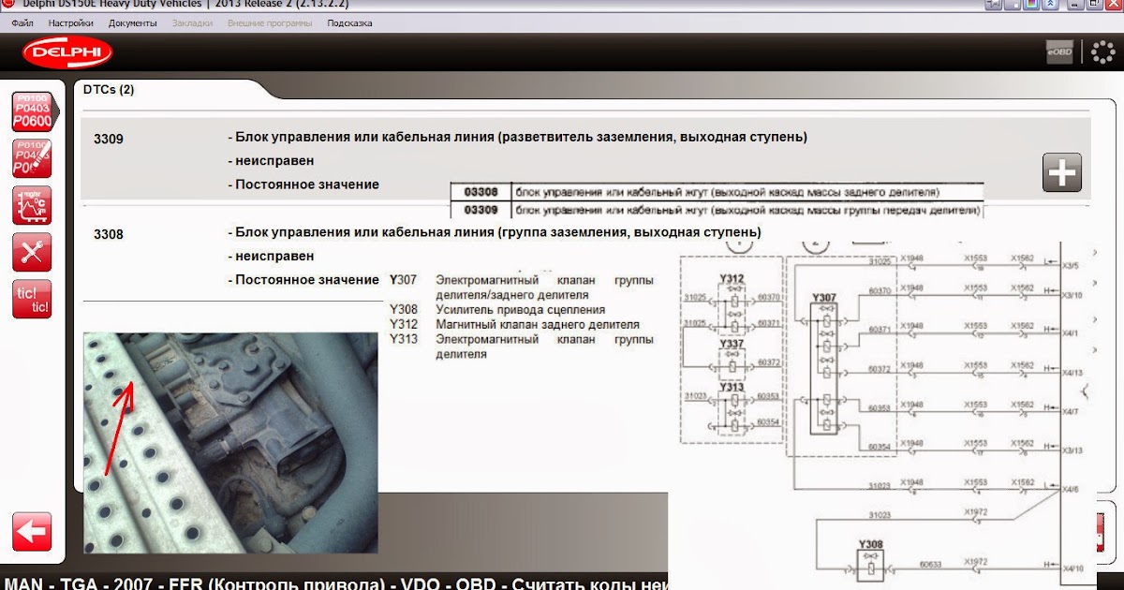This screenshot has height=590, width=1124.
Task: Click the Y307 valve block in the diagram
Action: 826,368
